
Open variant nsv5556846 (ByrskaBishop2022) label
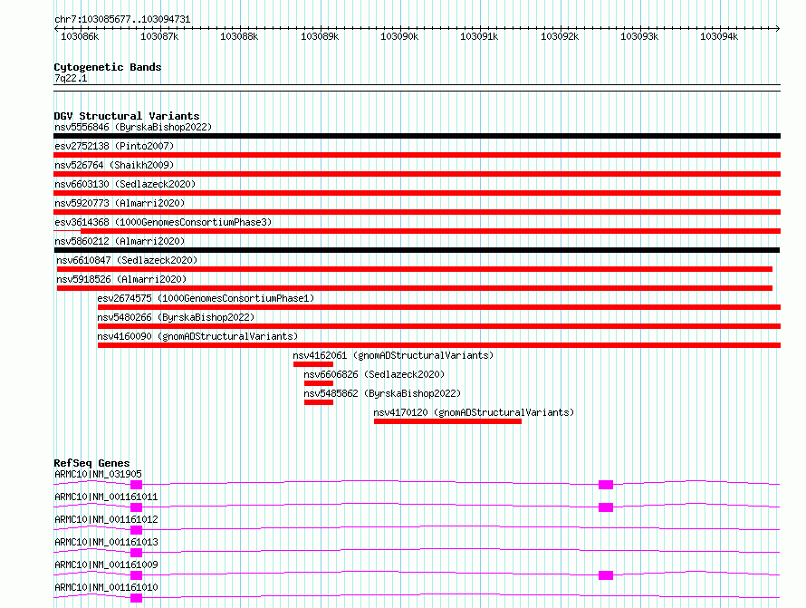pyautogui.click(x=133, y=127)
